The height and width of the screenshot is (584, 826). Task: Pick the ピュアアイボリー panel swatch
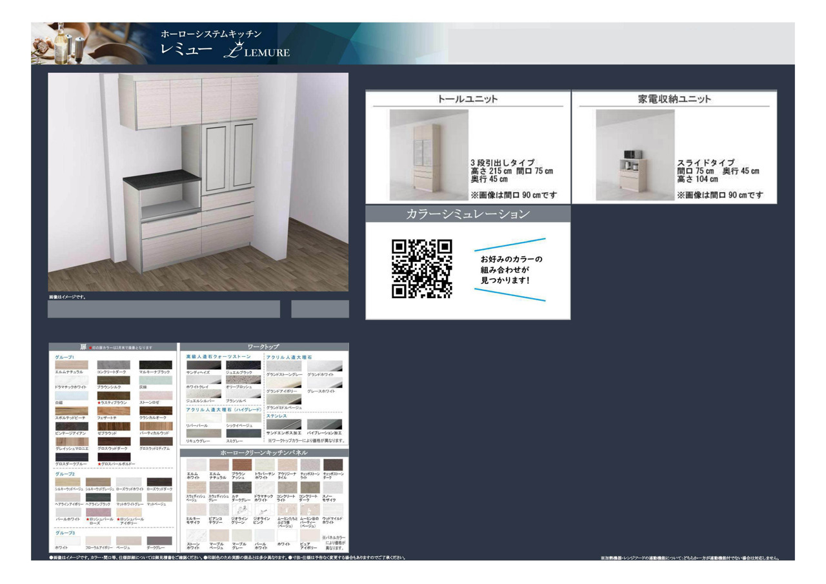pos(310,535)
